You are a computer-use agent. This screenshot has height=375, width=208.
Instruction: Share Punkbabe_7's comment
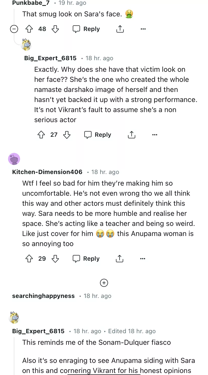[120, 29]
